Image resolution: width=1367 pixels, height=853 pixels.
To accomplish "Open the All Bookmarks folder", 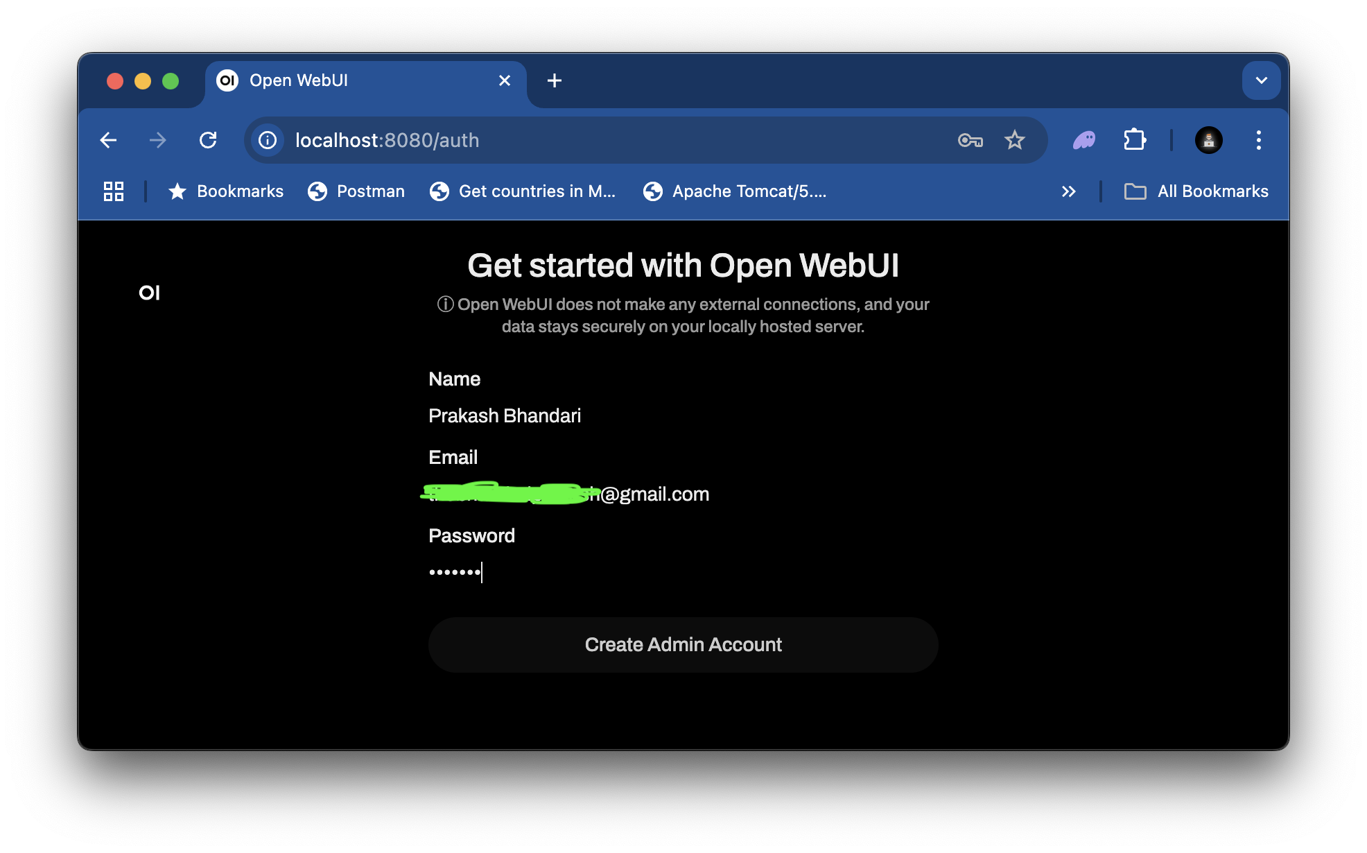I will [1196, 191].
